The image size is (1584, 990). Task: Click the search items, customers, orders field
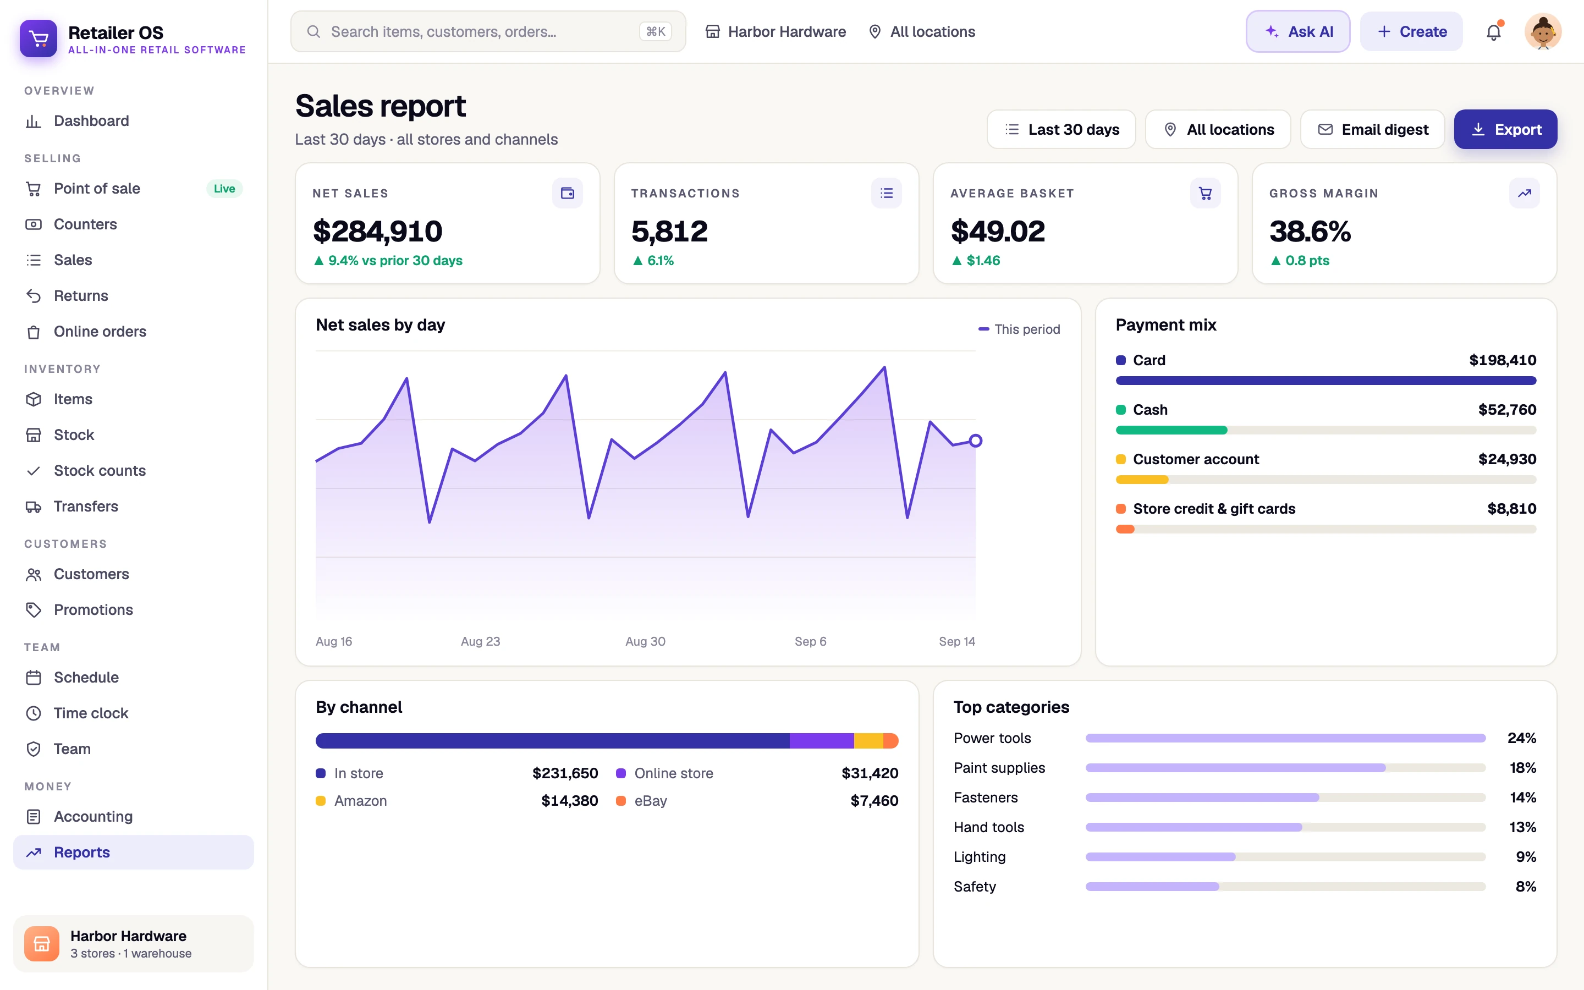click(488, 31)
